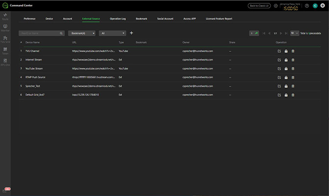Click the Back to Classic UI button
The height and width of the screenshot is (196, 329).
[x=259, y=6]
